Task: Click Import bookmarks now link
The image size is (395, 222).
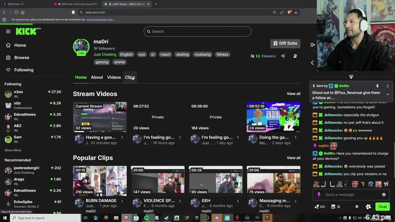Action: 100,19
